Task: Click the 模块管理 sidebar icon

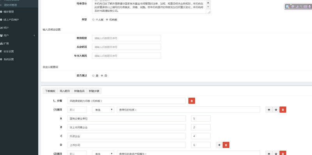Action: [1, 12]
